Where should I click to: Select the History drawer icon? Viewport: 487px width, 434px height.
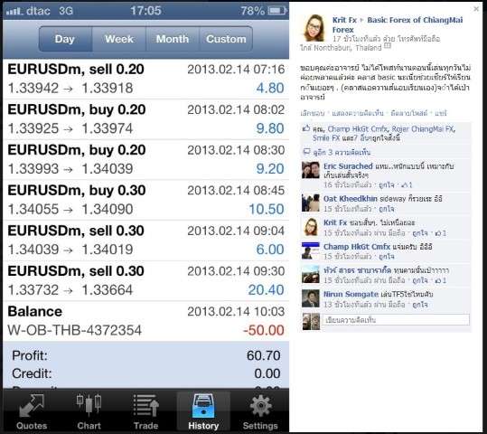click(203, 405)
